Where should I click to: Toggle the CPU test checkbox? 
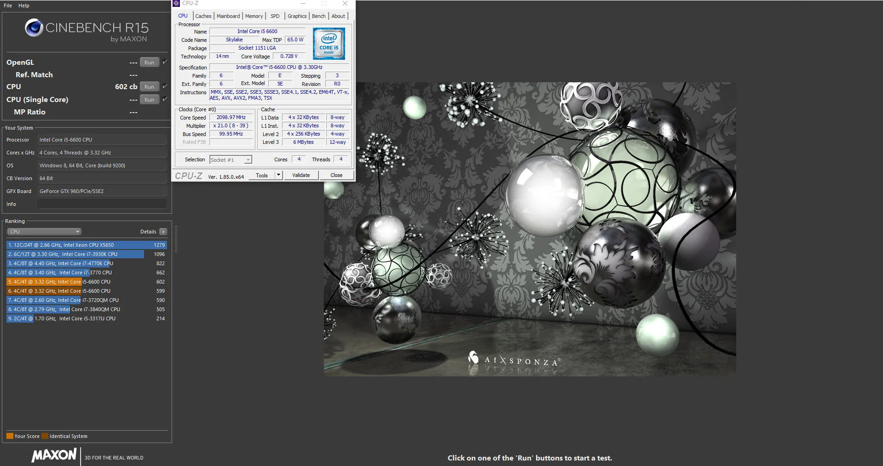tap(165, 86)
